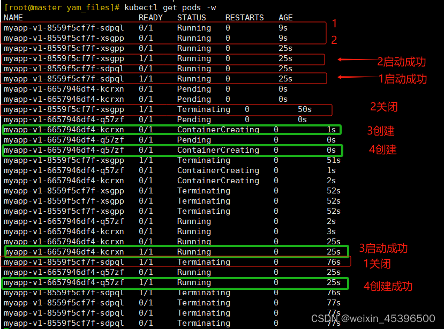Click the red annotation label 2关闭
The image size is (444, 329).
click(x=383, y=107)
